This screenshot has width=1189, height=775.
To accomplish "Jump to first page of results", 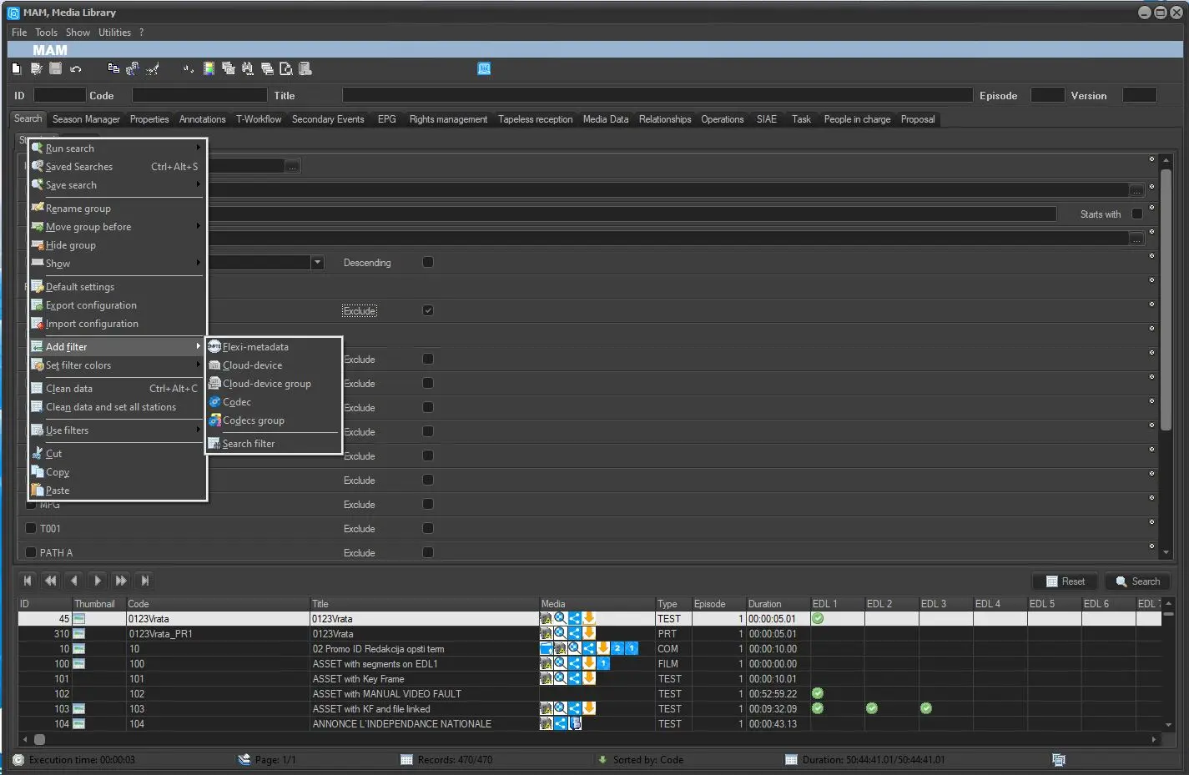I will (x=28, y=581).
